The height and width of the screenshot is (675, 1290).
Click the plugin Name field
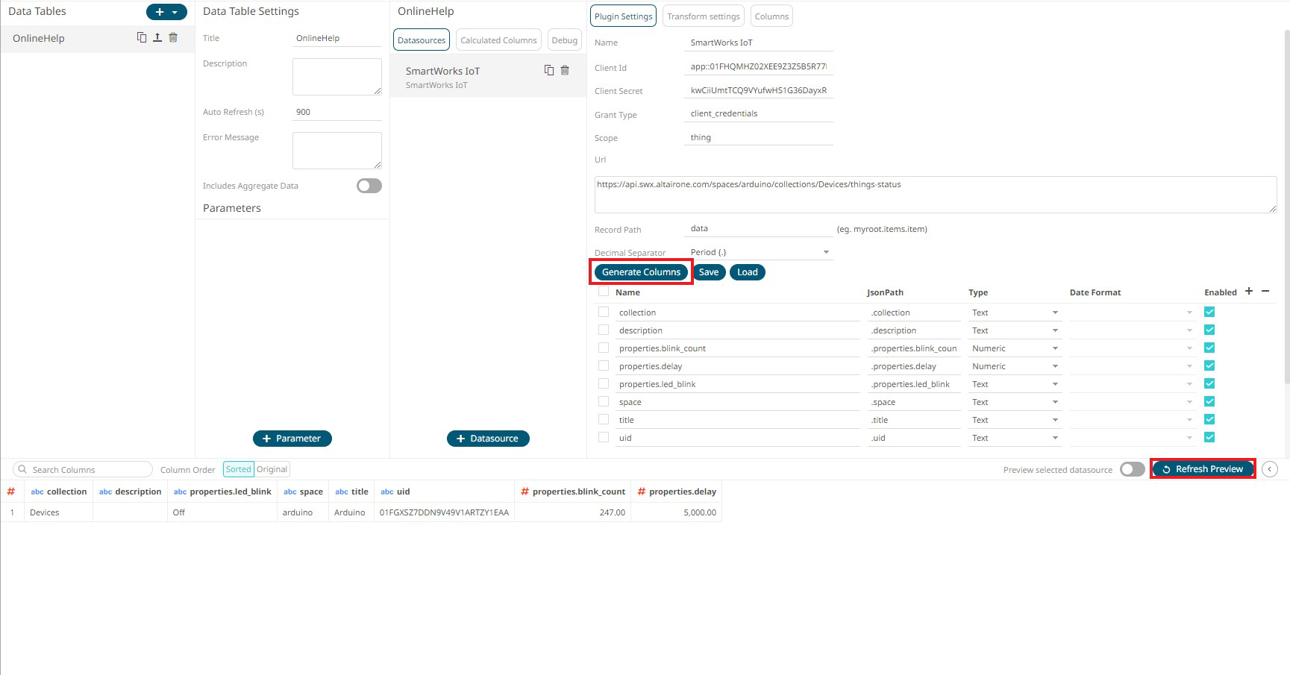click(758, 43)
